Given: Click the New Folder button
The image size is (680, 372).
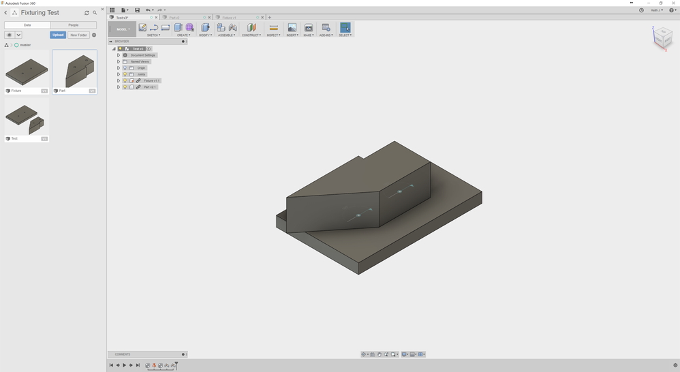Looking at the screenshot, I should (78, 35).
